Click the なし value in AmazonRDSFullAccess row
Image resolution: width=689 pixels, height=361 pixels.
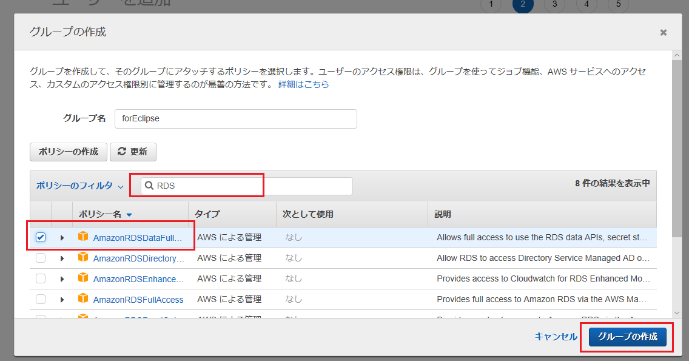(294, 300)
